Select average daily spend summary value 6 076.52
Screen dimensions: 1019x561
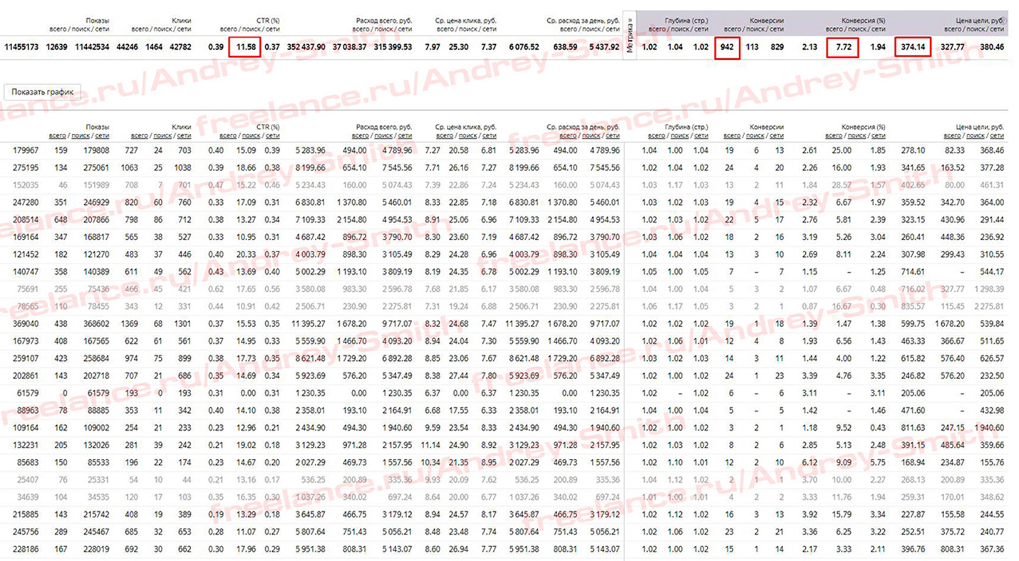[524, 48]
